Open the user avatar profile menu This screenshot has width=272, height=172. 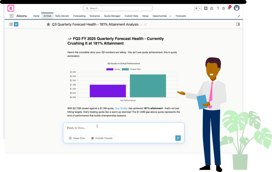click(x=237, y=8)
